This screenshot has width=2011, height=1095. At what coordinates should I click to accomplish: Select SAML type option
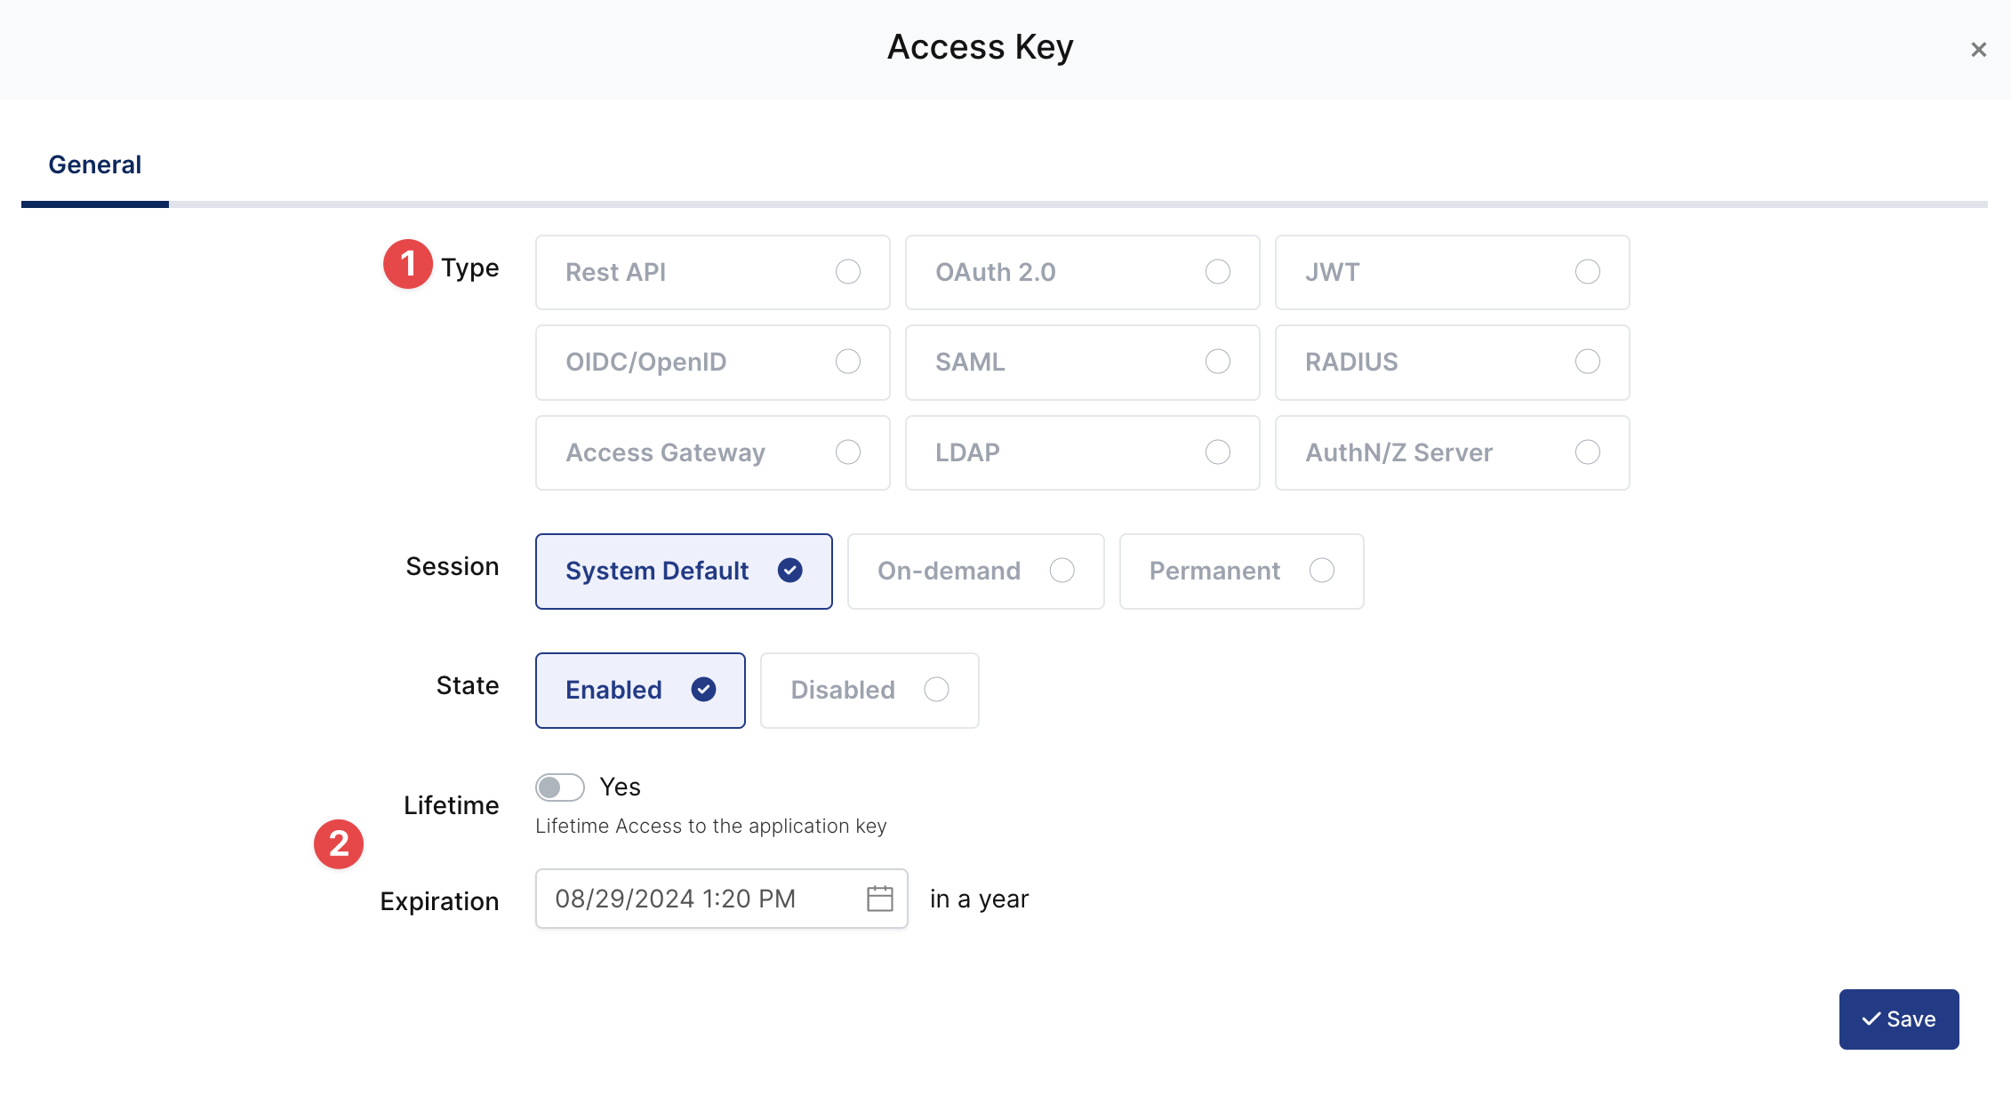pyautogui.click(x=1081, y=363)
